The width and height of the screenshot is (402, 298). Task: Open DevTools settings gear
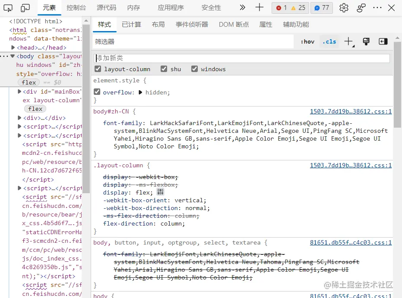pyautogui.click(x=344, y=8)
